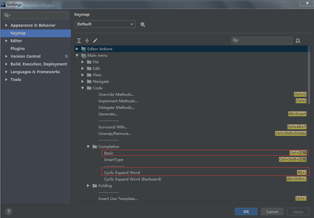Select Plugins in the sidebar

coord(18,48)
